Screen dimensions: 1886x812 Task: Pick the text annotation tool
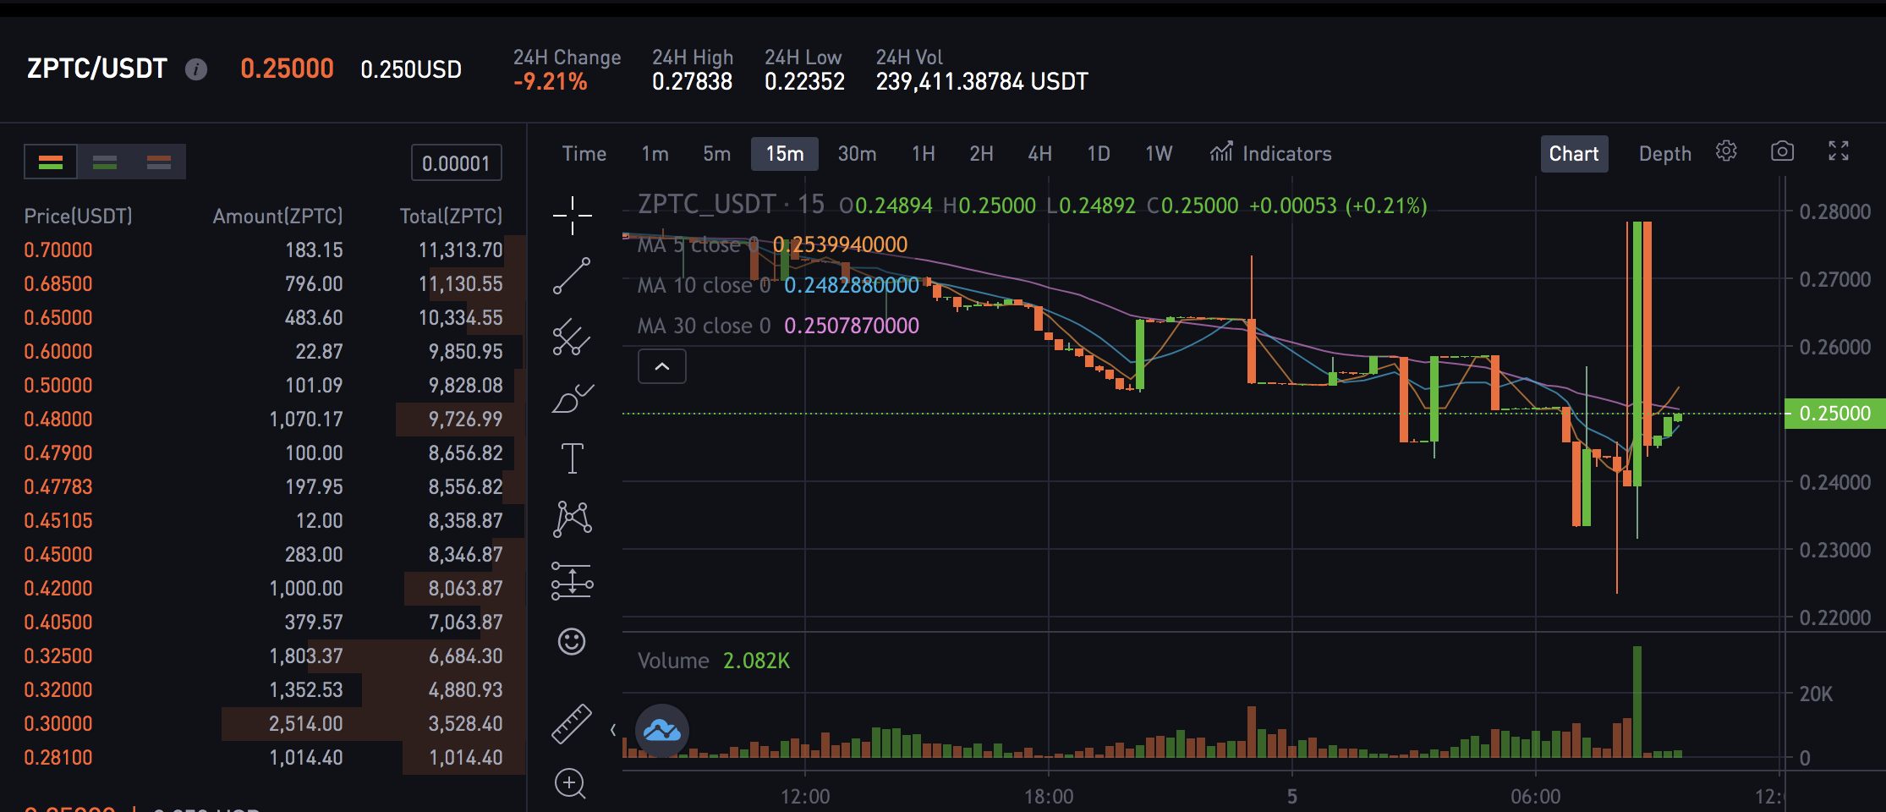point(572,458)
